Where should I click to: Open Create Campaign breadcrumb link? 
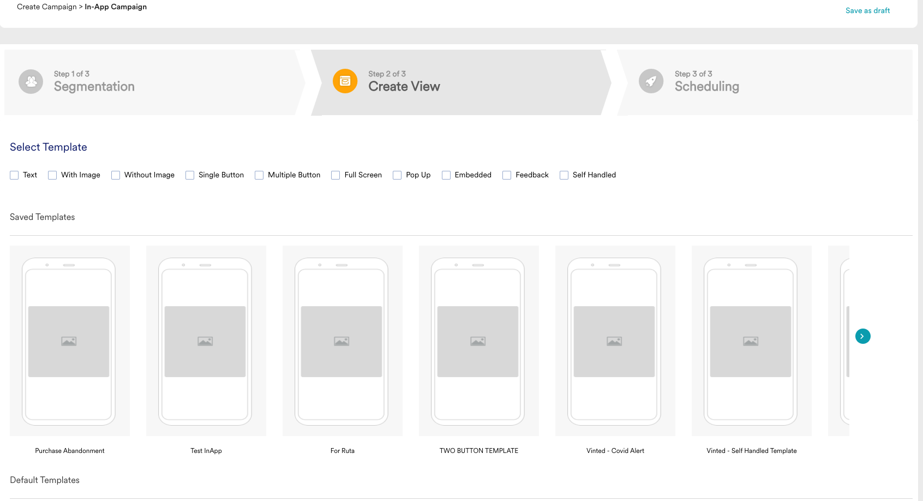click(x=47, y=7)
